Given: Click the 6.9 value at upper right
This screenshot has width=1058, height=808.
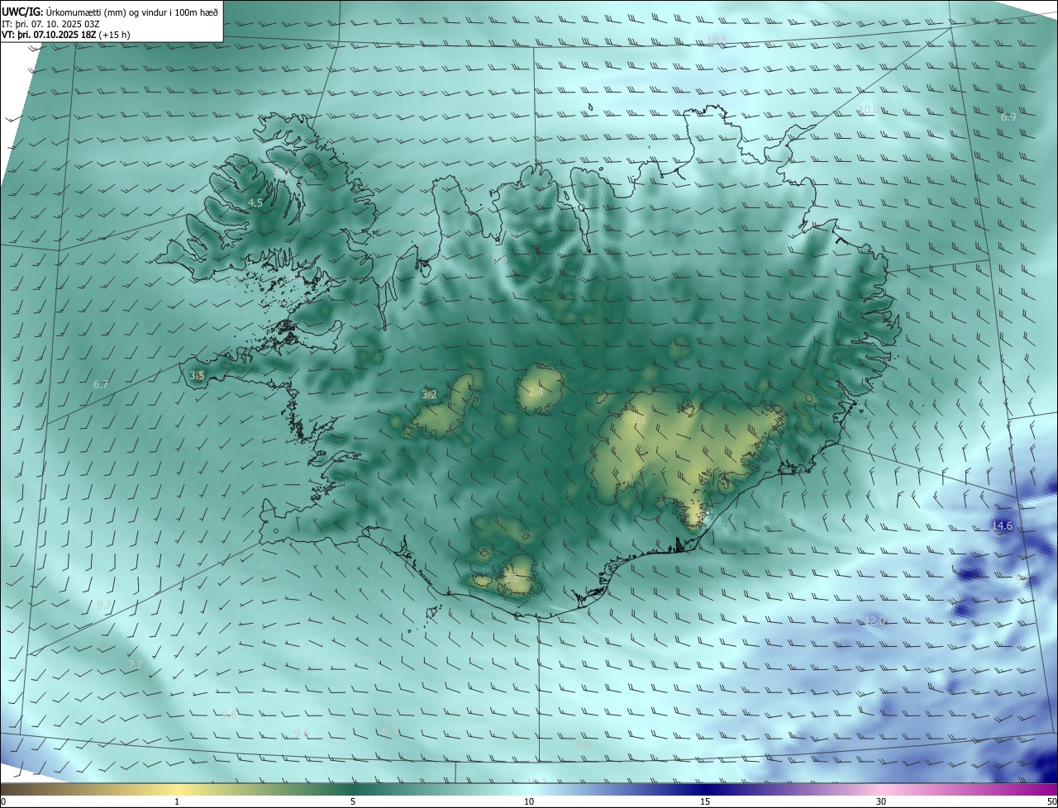Looking at the screenshot, I should point(1008,117).
